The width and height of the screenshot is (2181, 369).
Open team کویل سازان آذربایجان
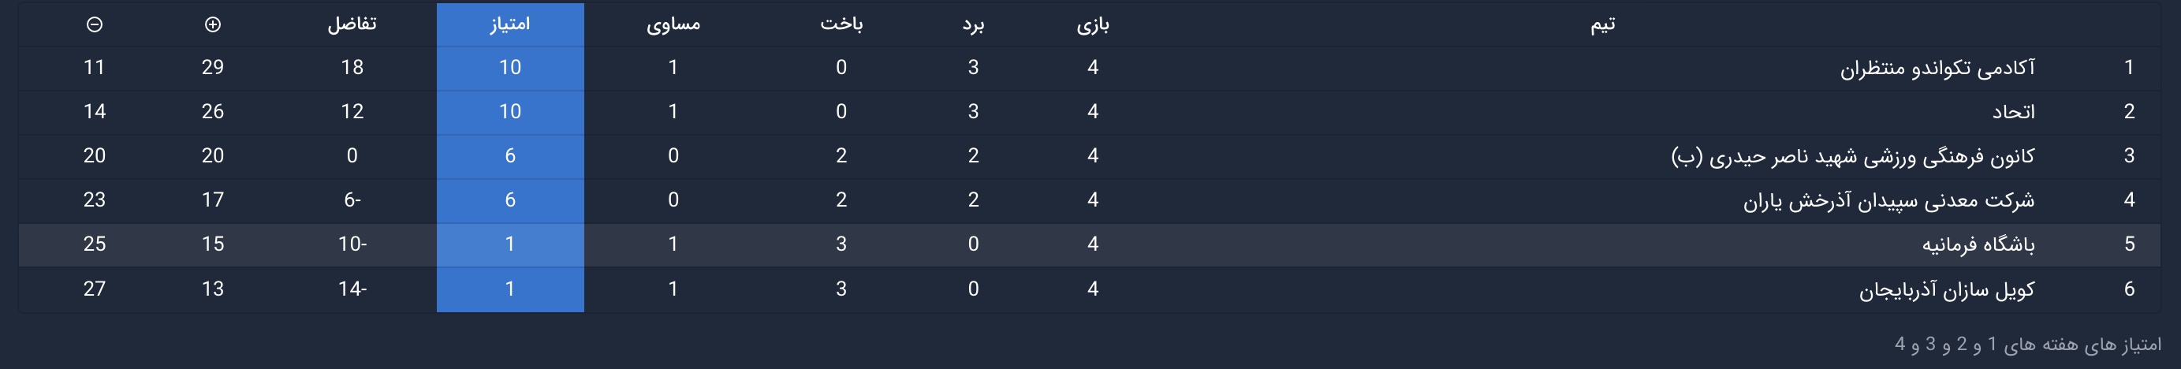click(x=1947, y=289)
